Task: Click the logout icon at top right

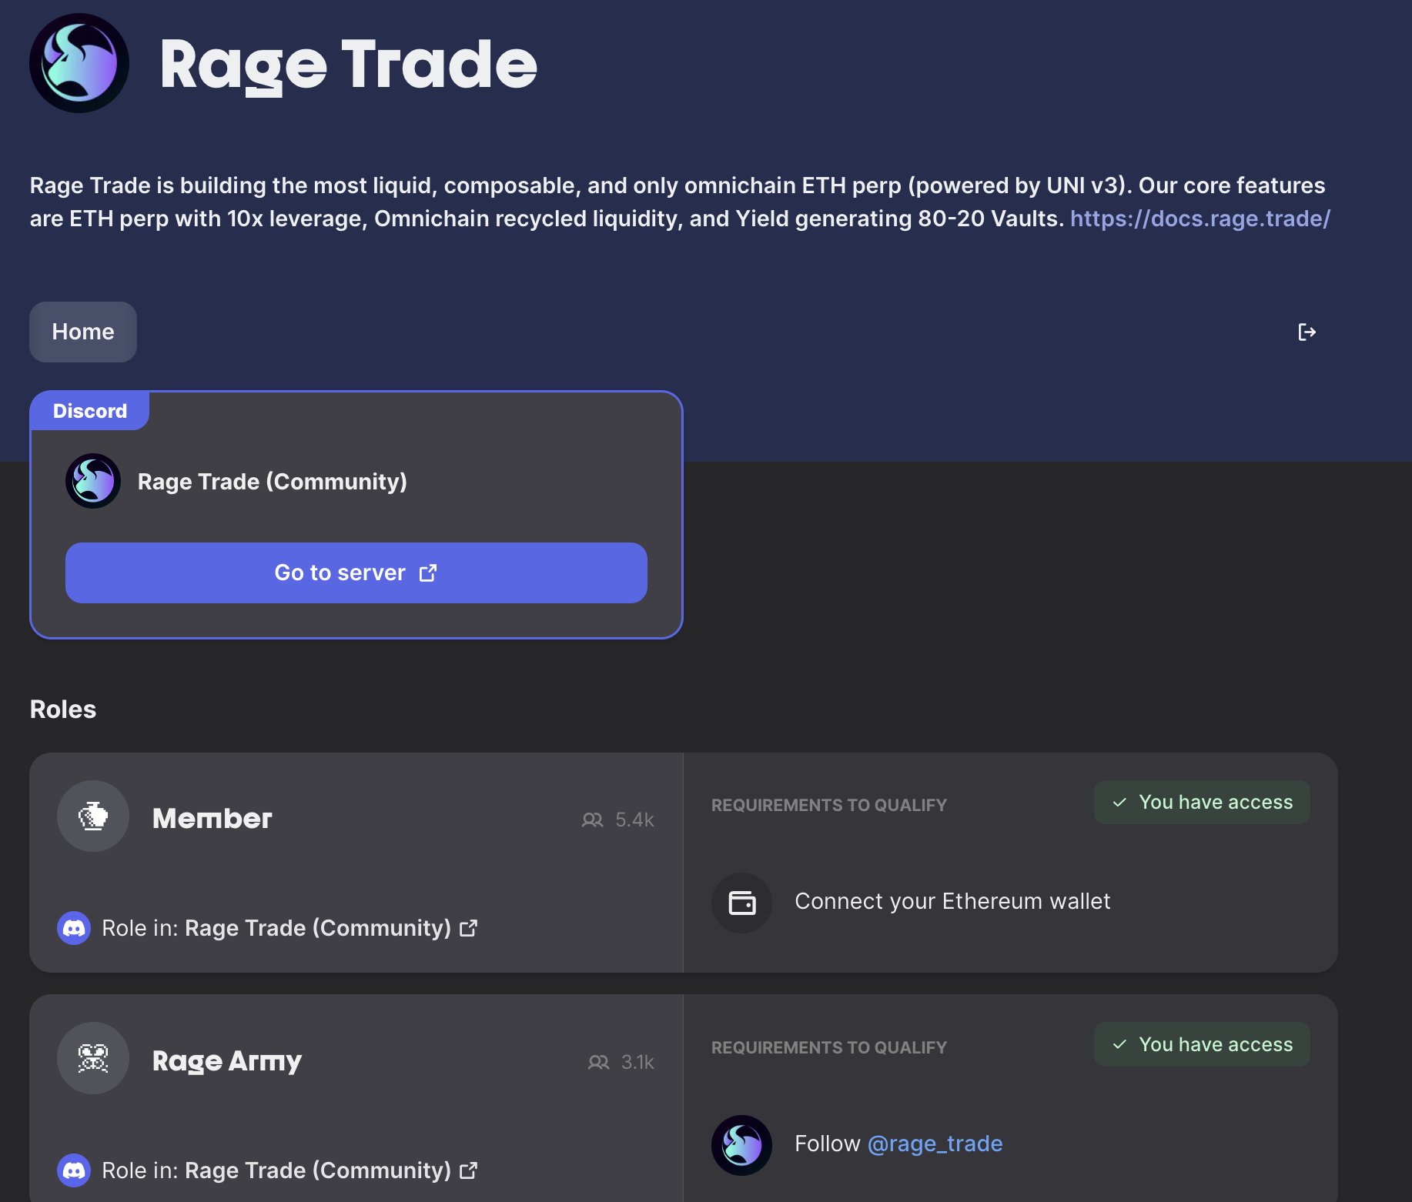Action: coord(1307,332)
